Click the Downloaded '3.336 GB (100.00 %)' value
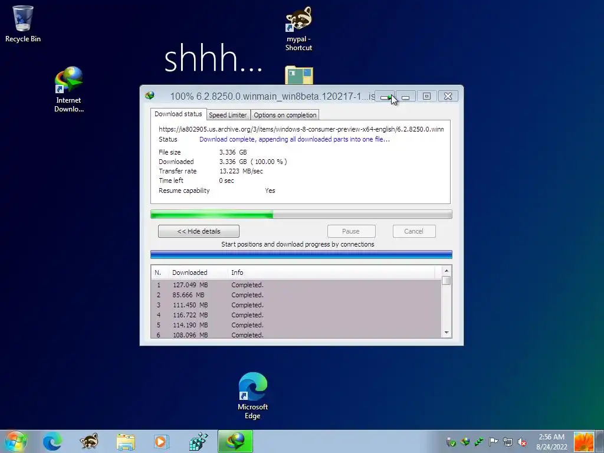The image size is (604, 453). [253, 162]
